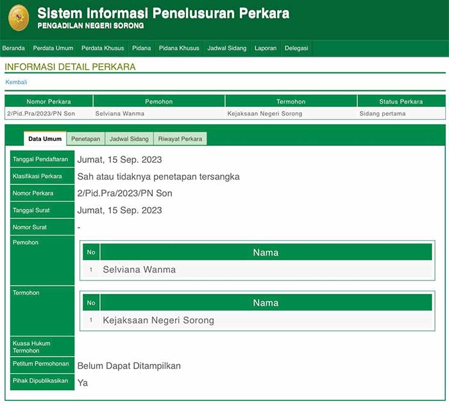Click Nama header in Pemohon table
The height and width of the screenshot is (406, 449).
(x=266, y=252)
